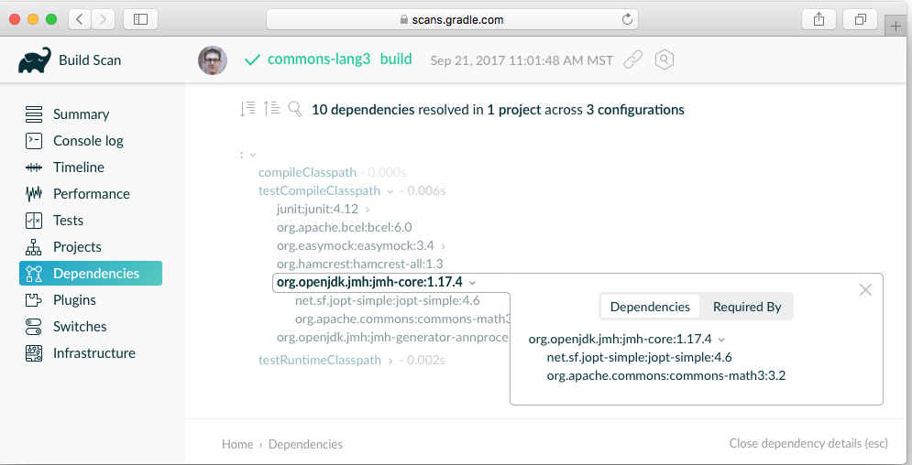The image size is (912, 465).
Task: Open the Tests section
Action: [x=68, y=221]
